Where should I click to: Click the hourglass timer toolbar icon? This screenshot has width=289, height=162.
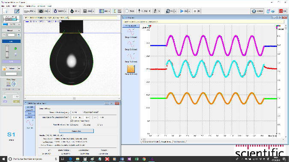click(115, 11)
